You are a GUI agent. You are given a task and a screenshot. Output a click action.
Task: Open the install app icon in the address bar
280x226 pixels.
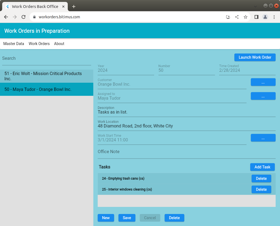click(x=228, y=17)
